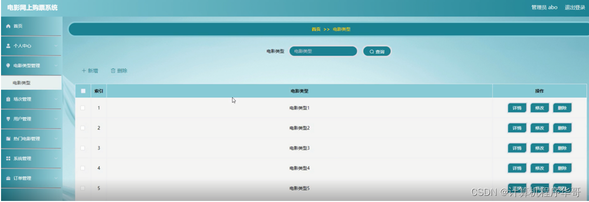Click the cell text 电影类型1
This screenshot has width=589, height=202.
pyautogui.click(x=299, y=108)
